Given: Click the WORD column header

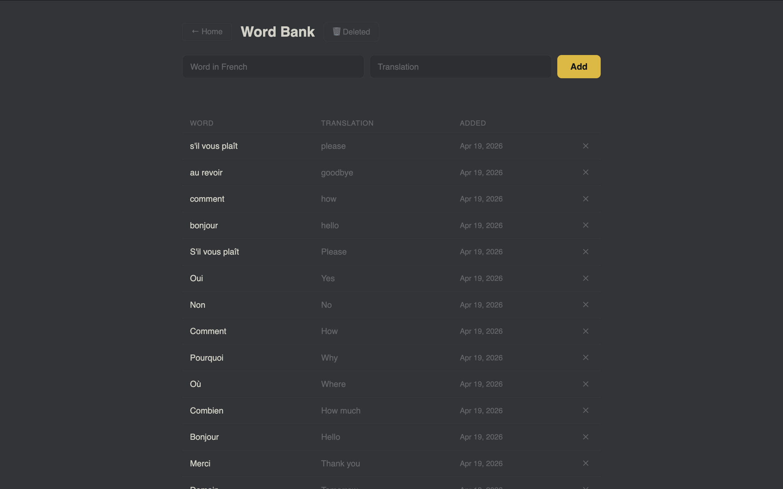Looking at the screenshot, I should [x=201, y=123].
